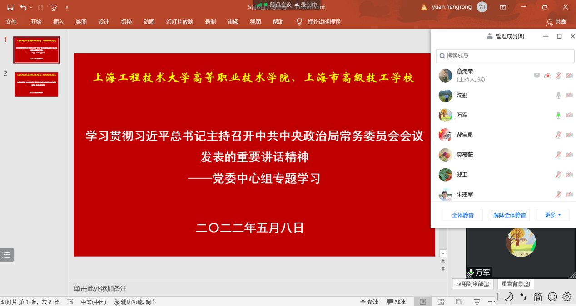Open Customize Quick Access Toolbar dropdown
Viewport: 576px width, 306px height.
[67, 7]
